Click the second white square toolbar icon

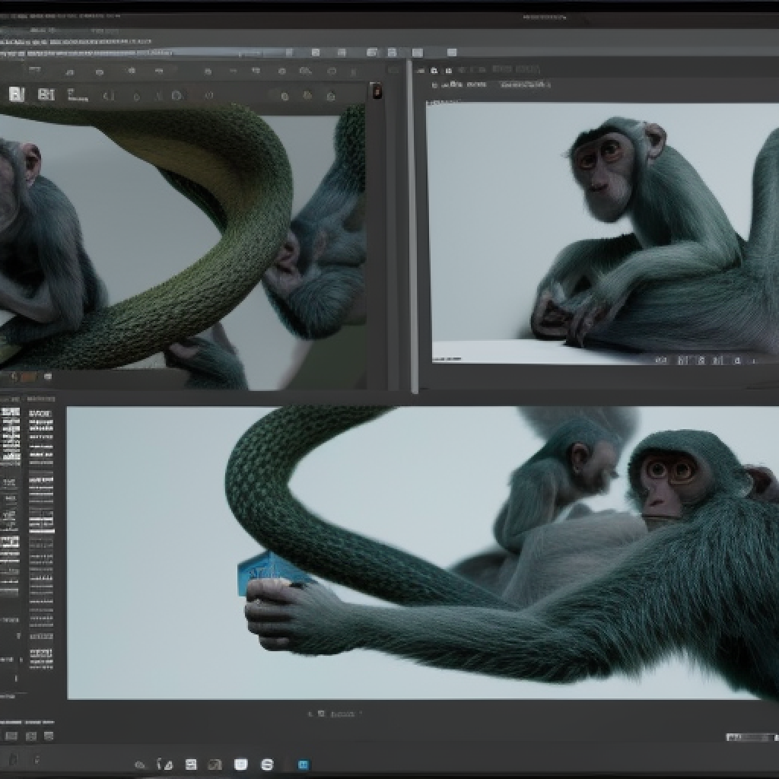pyautogui.click(x=46, y=94)
